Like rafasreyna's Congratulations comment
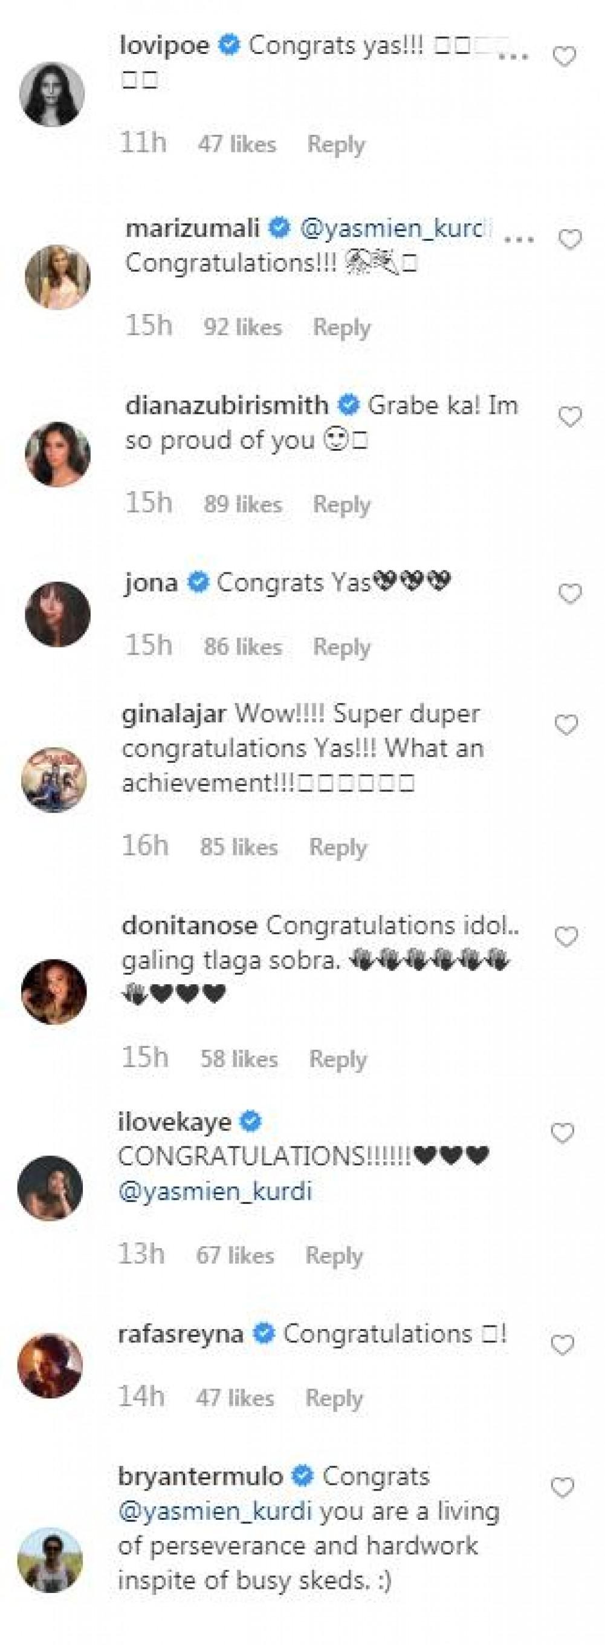Screen dimensions: 605x1645 point(562,1346)
